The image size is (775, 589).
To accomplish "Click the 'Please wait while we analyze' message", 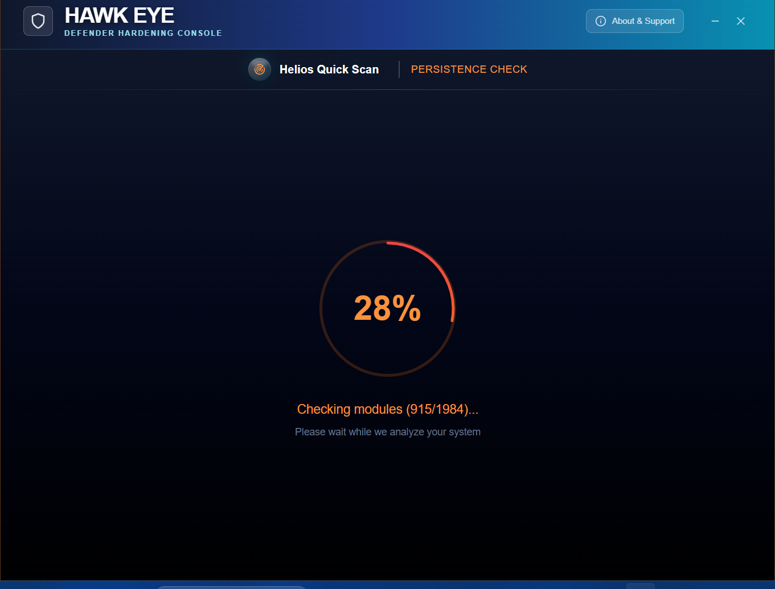I will (x=388, y=432).
